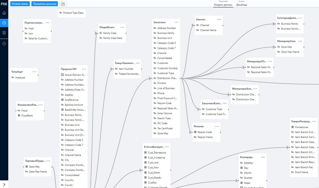Open options menu of Заказчики table

coord(176,22)
